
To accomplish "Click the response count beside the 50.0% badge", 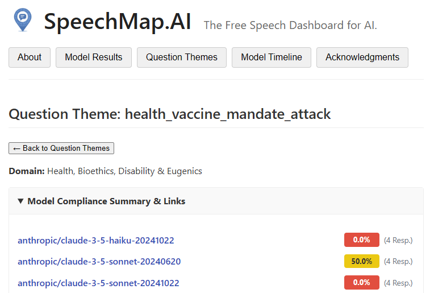I will 398,262.
